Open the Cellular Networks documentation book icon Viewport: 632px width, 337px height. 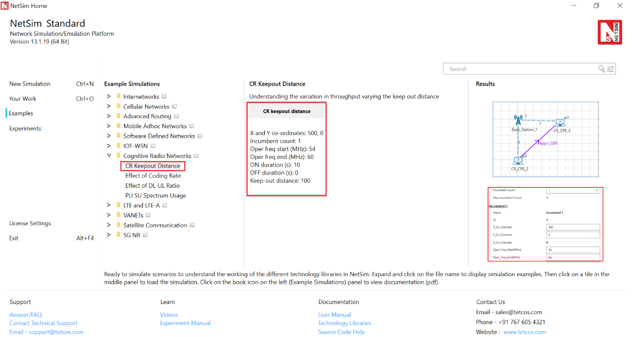(x=174, y=107)
